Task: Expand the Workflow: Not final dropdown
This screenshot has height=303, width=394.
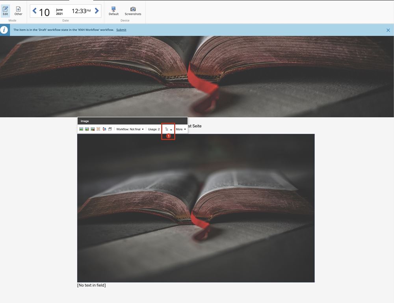Action: tap(130, 129)
